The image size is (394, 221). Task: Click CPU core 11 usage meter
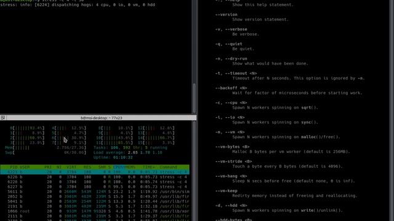[115, 143]
